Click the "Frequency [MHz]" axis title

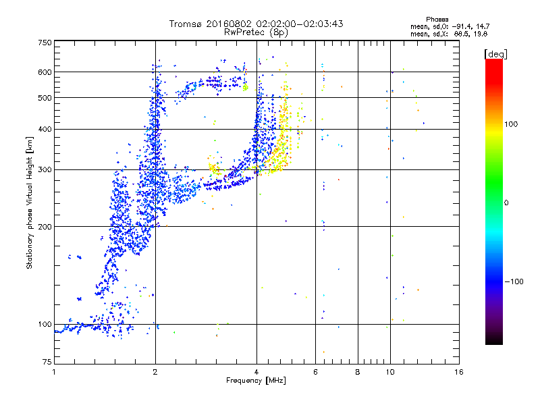(256, 381)
